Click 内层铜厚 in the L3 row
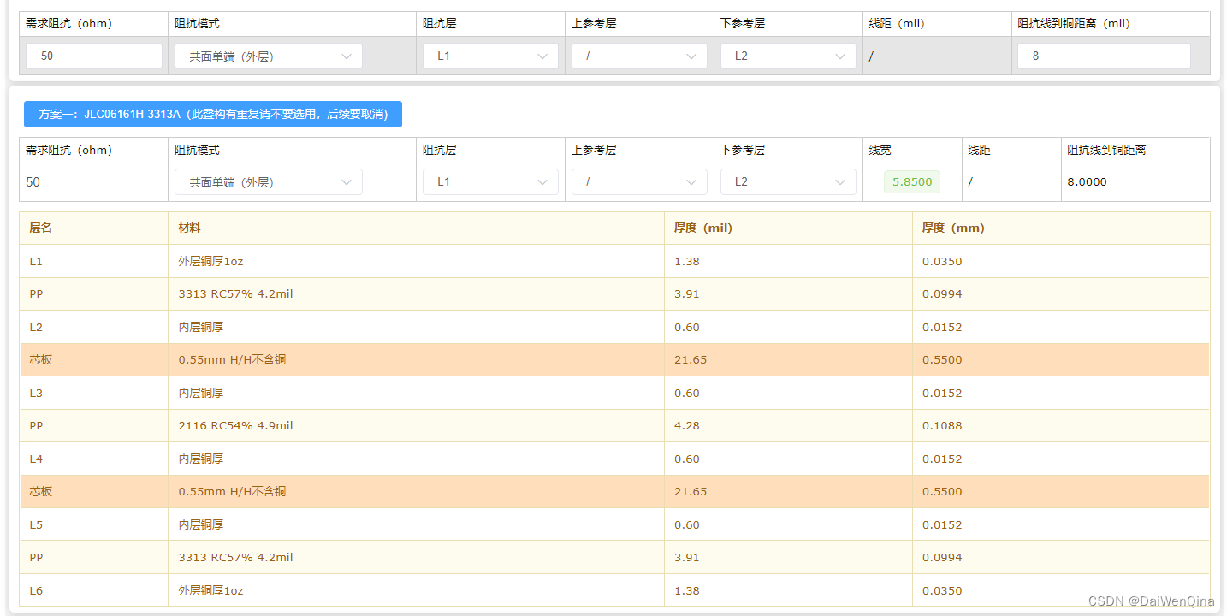Screen dimensions: 1227x616 (201, 393)
